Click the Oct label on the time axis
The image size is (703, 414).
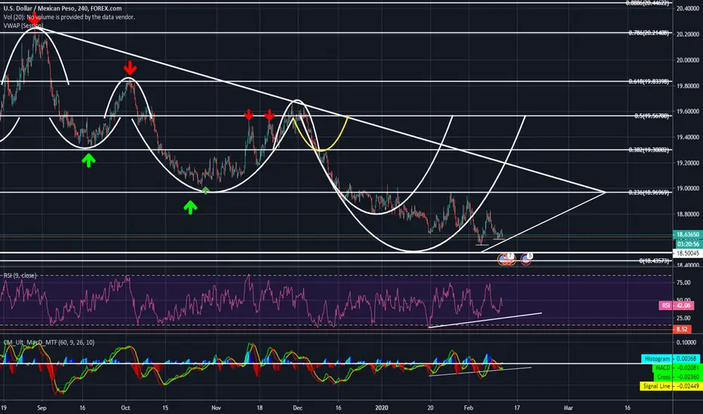point(125,408)
